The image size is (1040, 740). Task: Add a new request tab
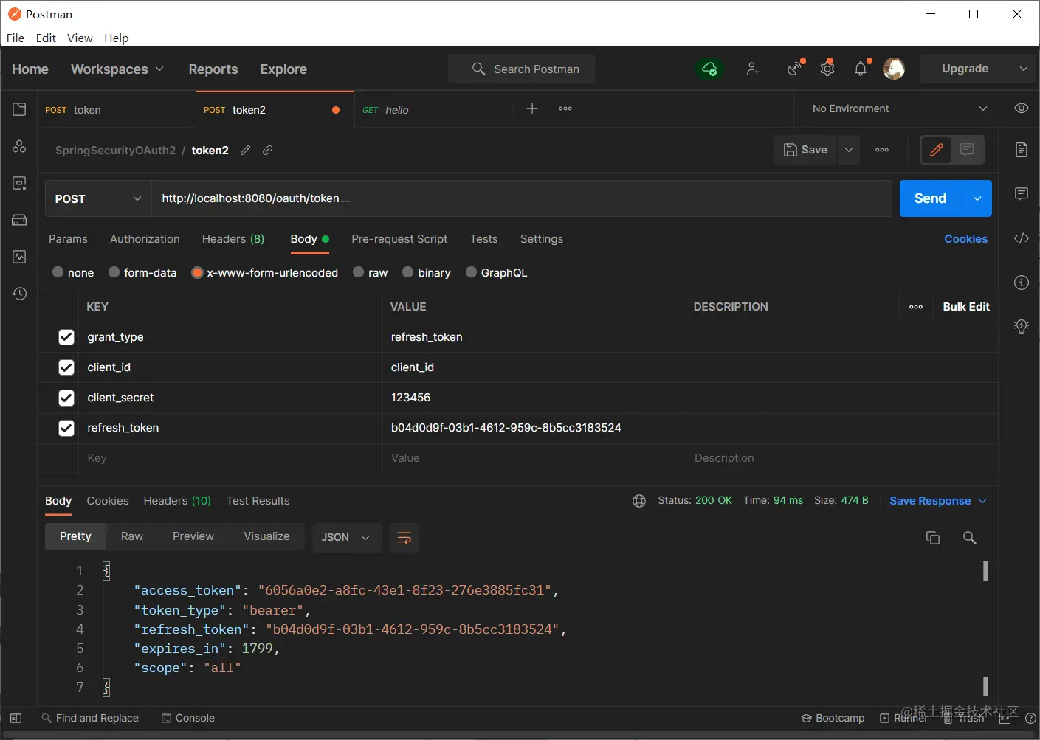[532, 108]
